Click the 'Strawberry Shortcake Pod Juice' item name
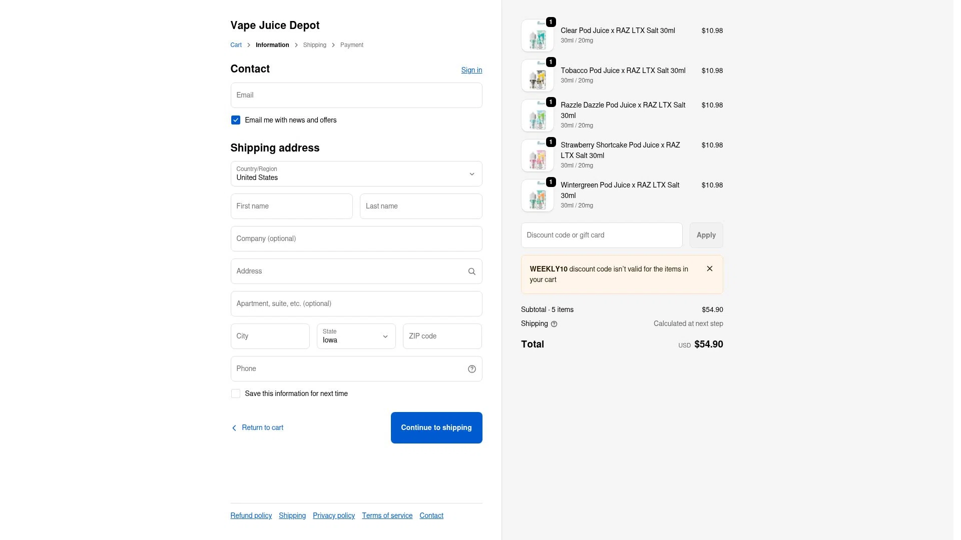The width and height of the screenshot is (961, 540). point(620,150)
